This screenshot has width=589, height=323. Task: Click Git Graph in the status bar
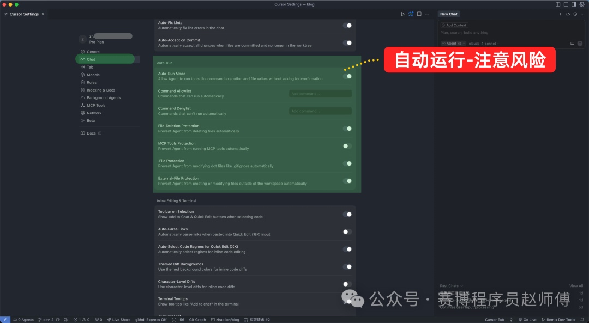(197, 320)
